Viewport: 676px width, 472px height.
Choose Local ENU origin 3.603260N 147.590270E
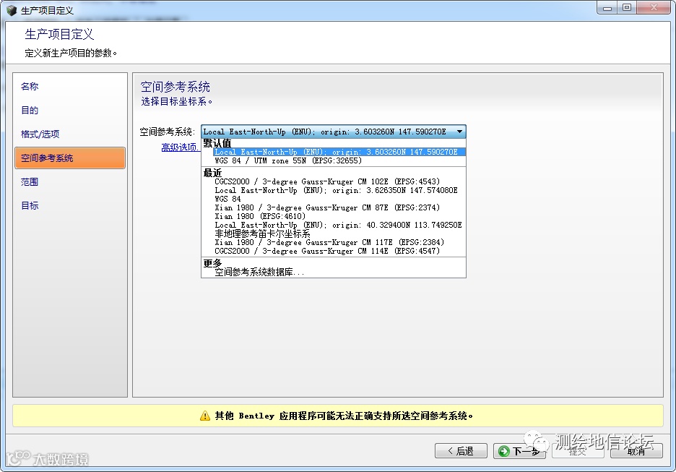(x=339, y=152)
